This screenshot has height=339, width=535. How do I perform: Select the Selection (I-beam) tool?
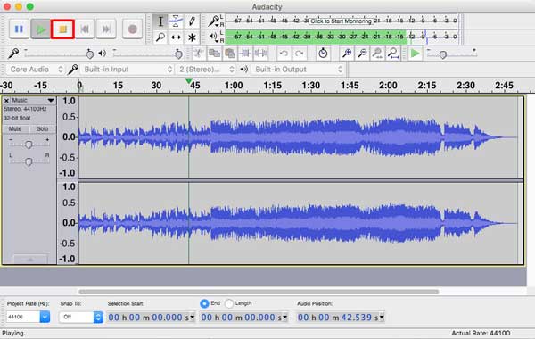(160, 21)
